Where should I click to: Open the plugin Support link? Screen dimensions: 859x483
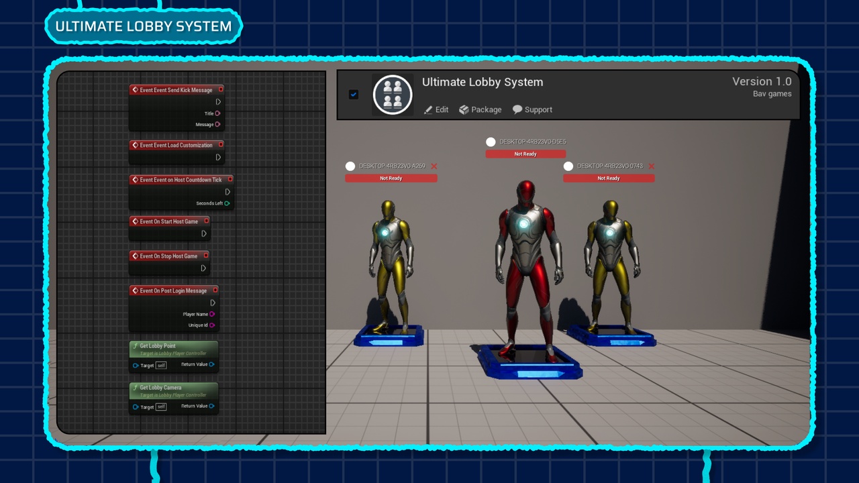[532, 109]
